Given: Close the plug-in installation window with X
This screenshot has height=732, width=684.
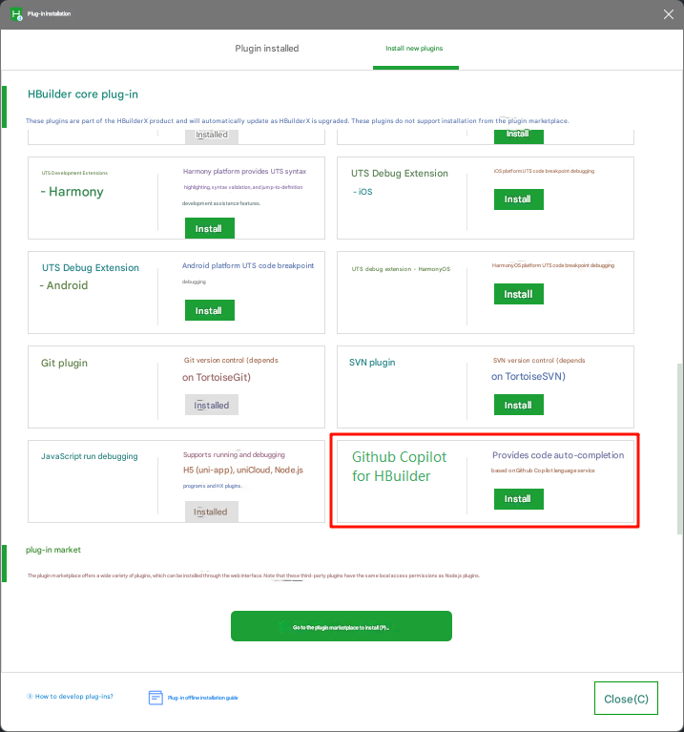Looking at the screenshot, I should 668,14.
